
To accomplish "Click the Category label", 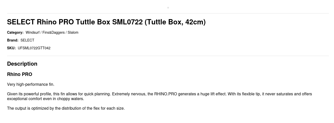I will (x=15, y=32).
